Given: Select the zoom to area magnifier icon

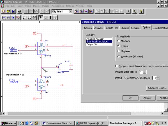Looking at the screenshot, I should click(86, 11).
